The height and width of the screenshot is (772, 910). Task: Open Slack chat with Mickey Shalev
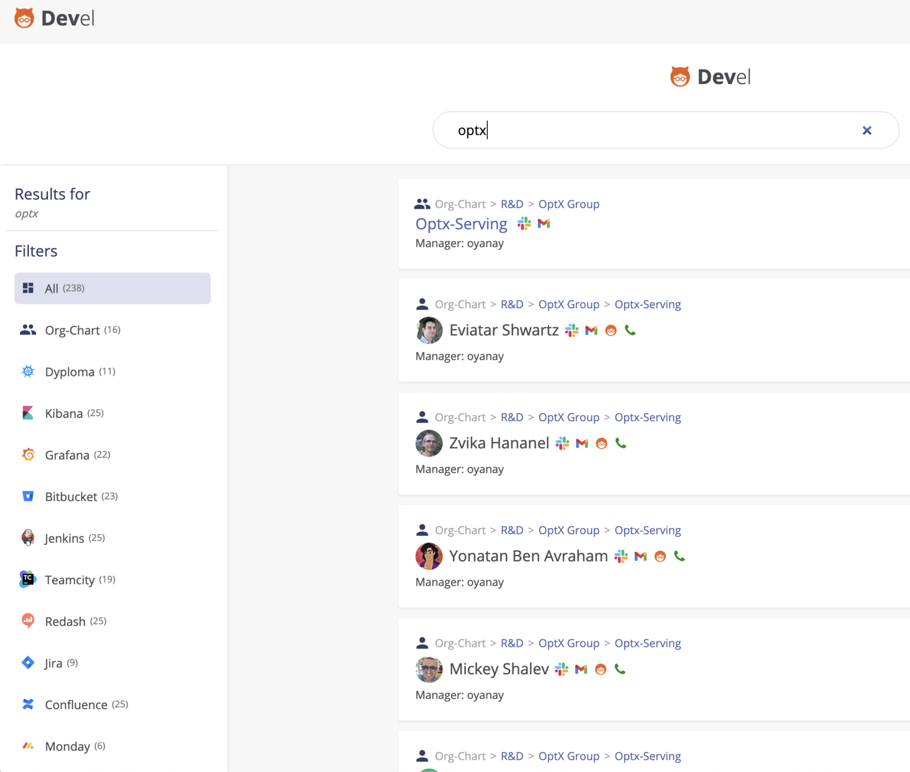562,669
